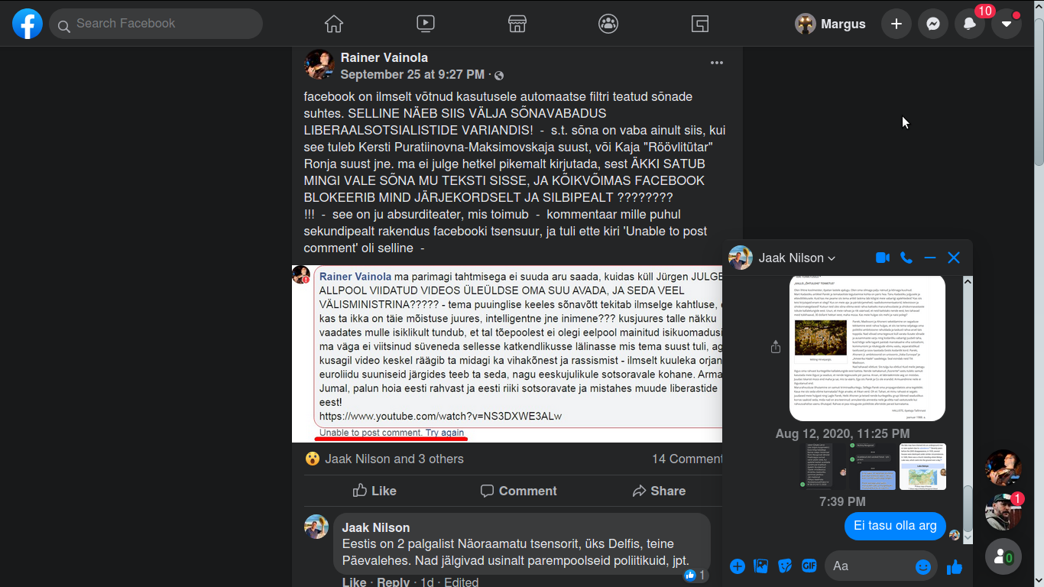View the comment's like count bubble
This screenshot has width=1044, height=587.
695,575
